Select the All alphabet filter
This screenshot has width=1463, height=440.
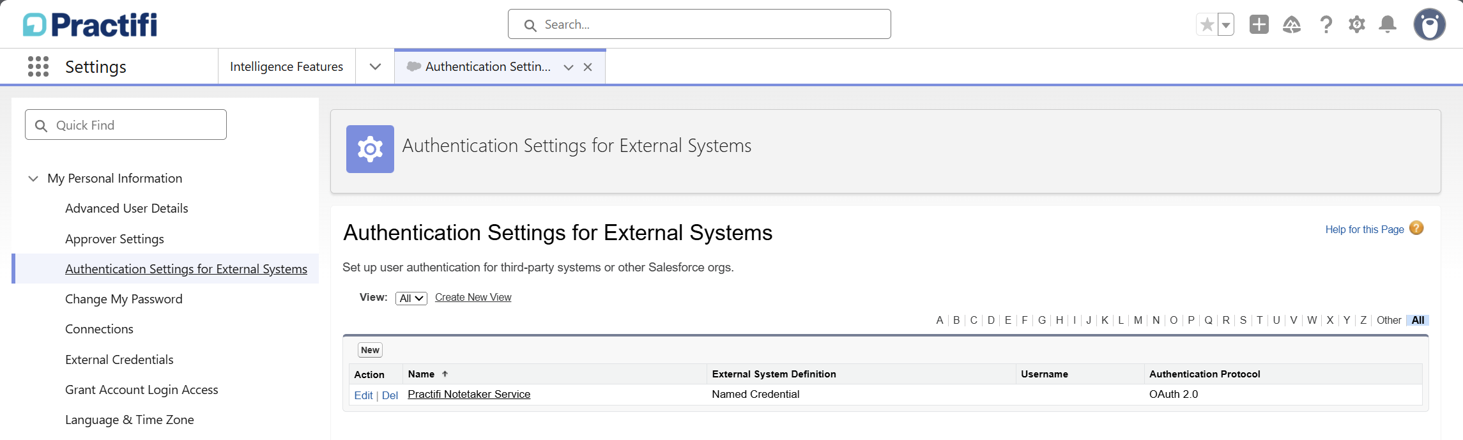(1418, 320)
